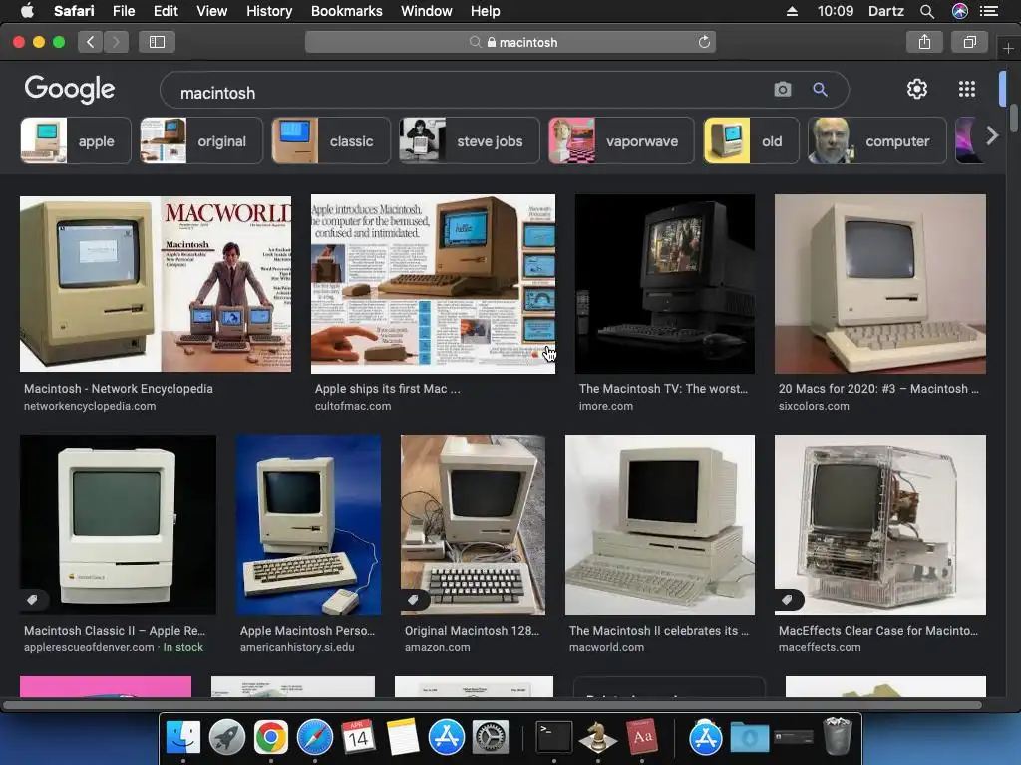
Task: Open the Macintosh TV image thumbnail
Action: point(665,284)
